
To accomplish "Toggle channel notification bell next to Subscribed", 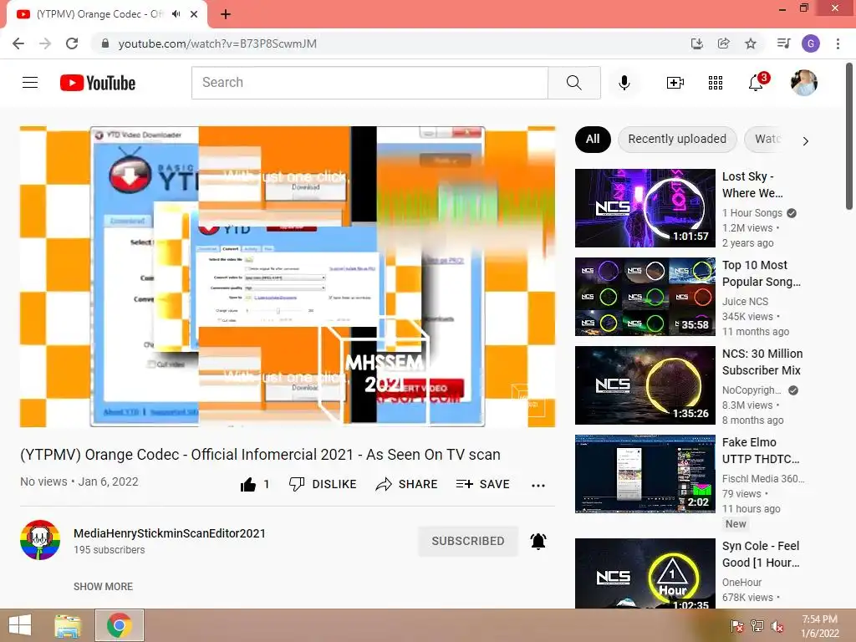I will (538, 541).
